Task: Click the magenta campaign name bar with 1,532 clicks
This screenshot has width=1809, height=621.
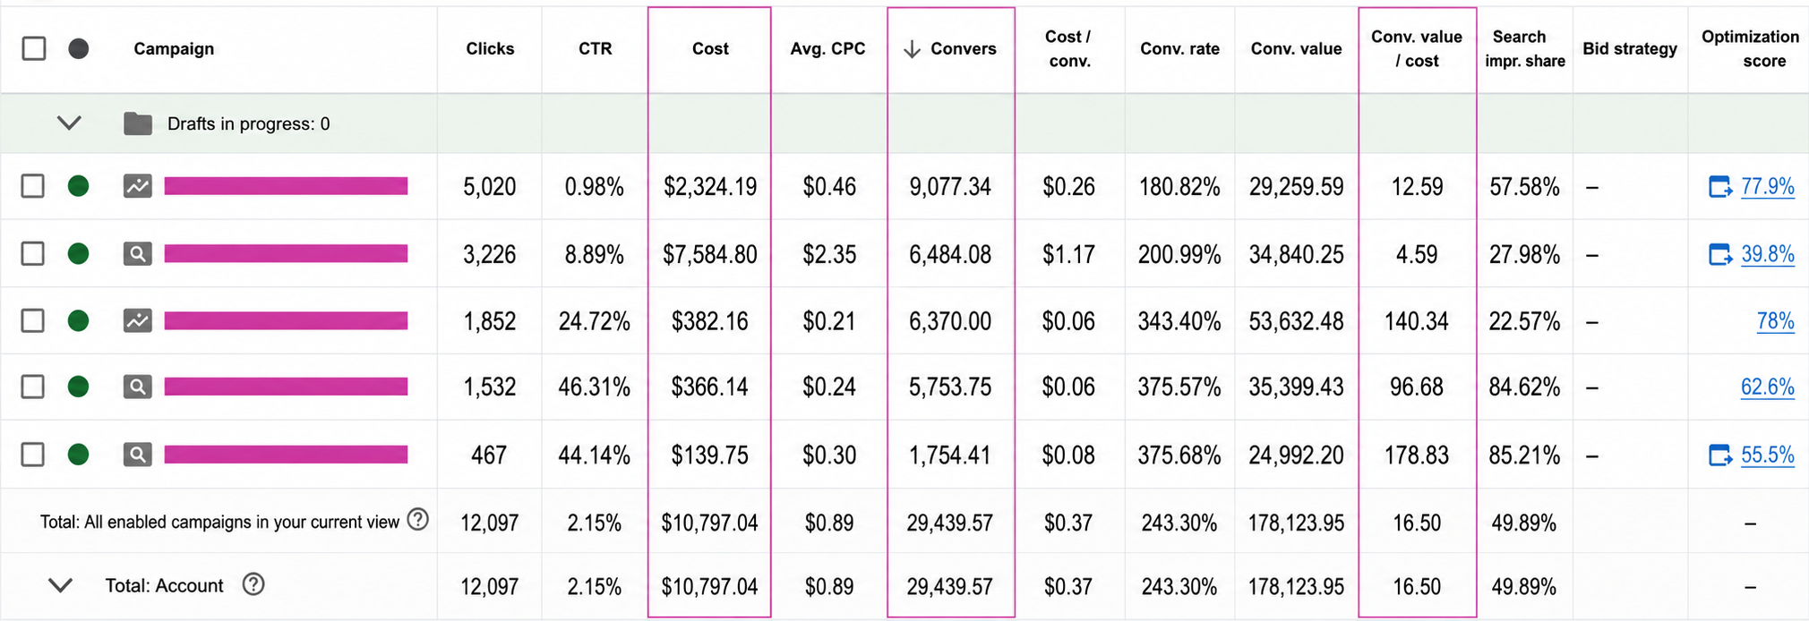Action: pyautogui.click(x=286, y=387)
